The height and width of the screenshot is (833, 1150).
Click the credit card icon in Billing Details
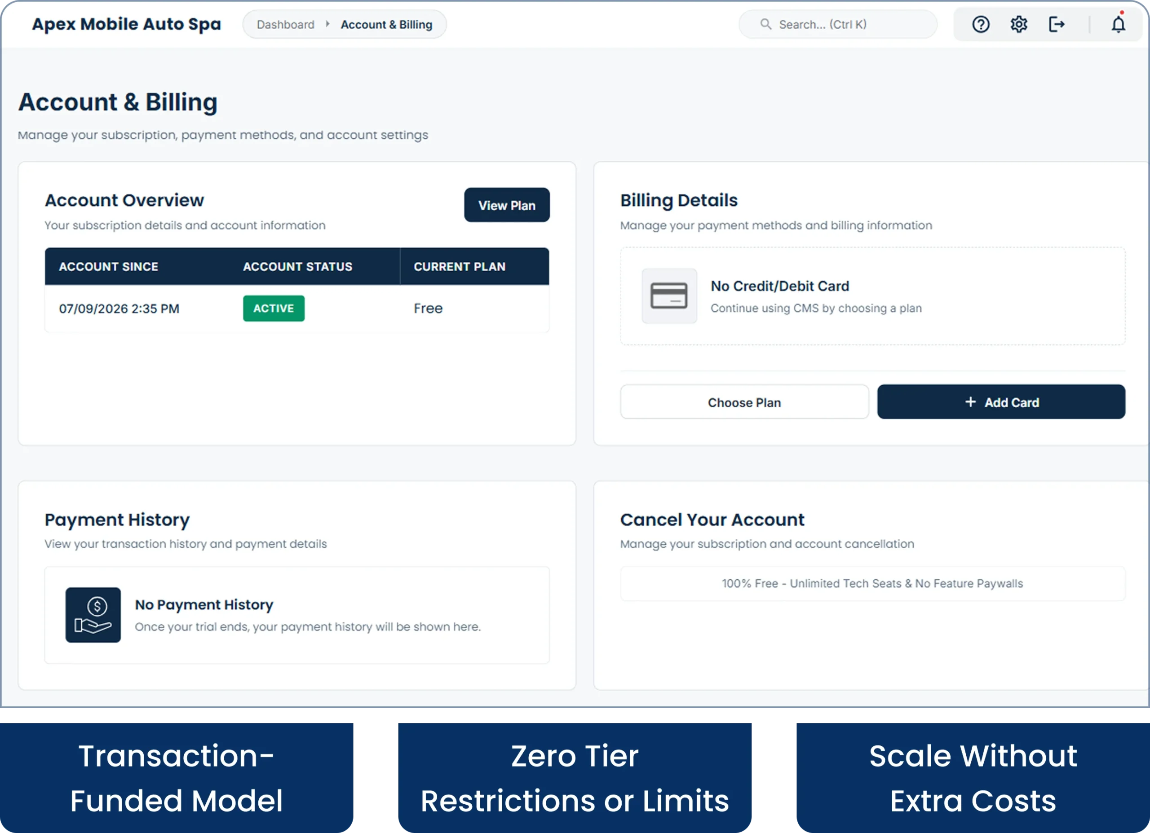(669, 295)
